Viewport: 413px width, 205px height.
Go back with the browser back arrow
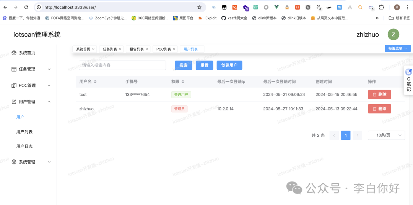pyautogui.click(x=5, y=7)
